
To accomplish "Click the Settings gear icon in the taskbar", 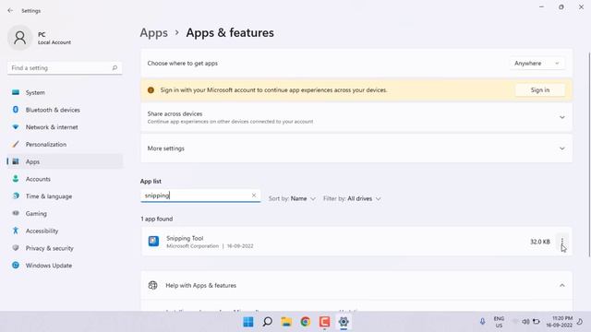I will pos(344,322).
